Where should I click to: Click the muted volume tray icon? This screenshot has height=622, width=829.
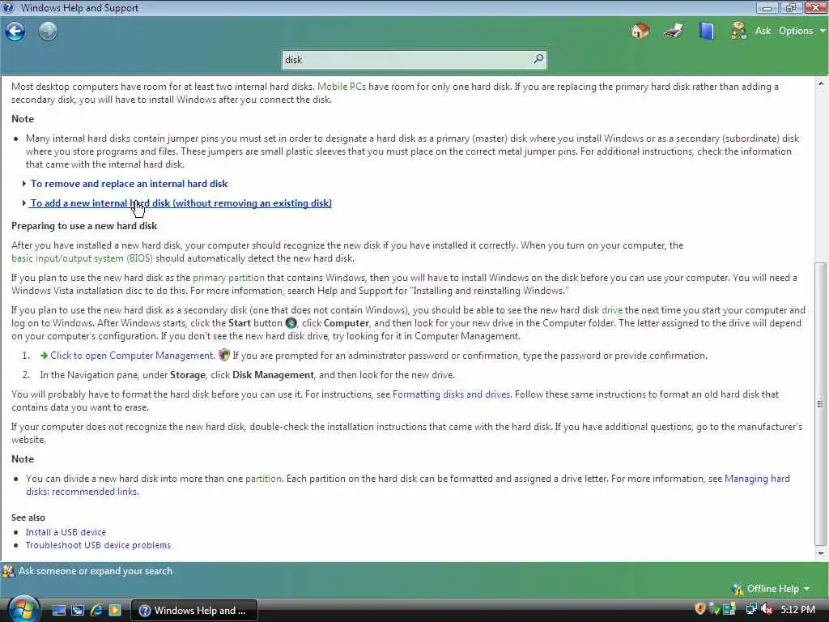click(x=767, y=609)
